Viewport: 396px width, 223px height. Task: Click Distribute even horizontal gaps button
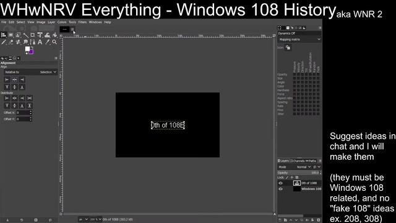point(30,98)
